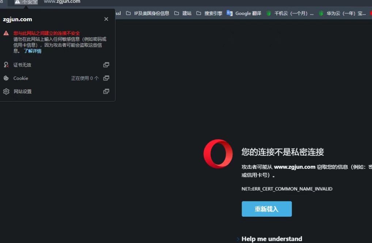Image resolution: width=372 pixels, height=243 pixels.
Task: Click the zgjun.com popup title
Action: pyautogui.click(x=18, y=19)
